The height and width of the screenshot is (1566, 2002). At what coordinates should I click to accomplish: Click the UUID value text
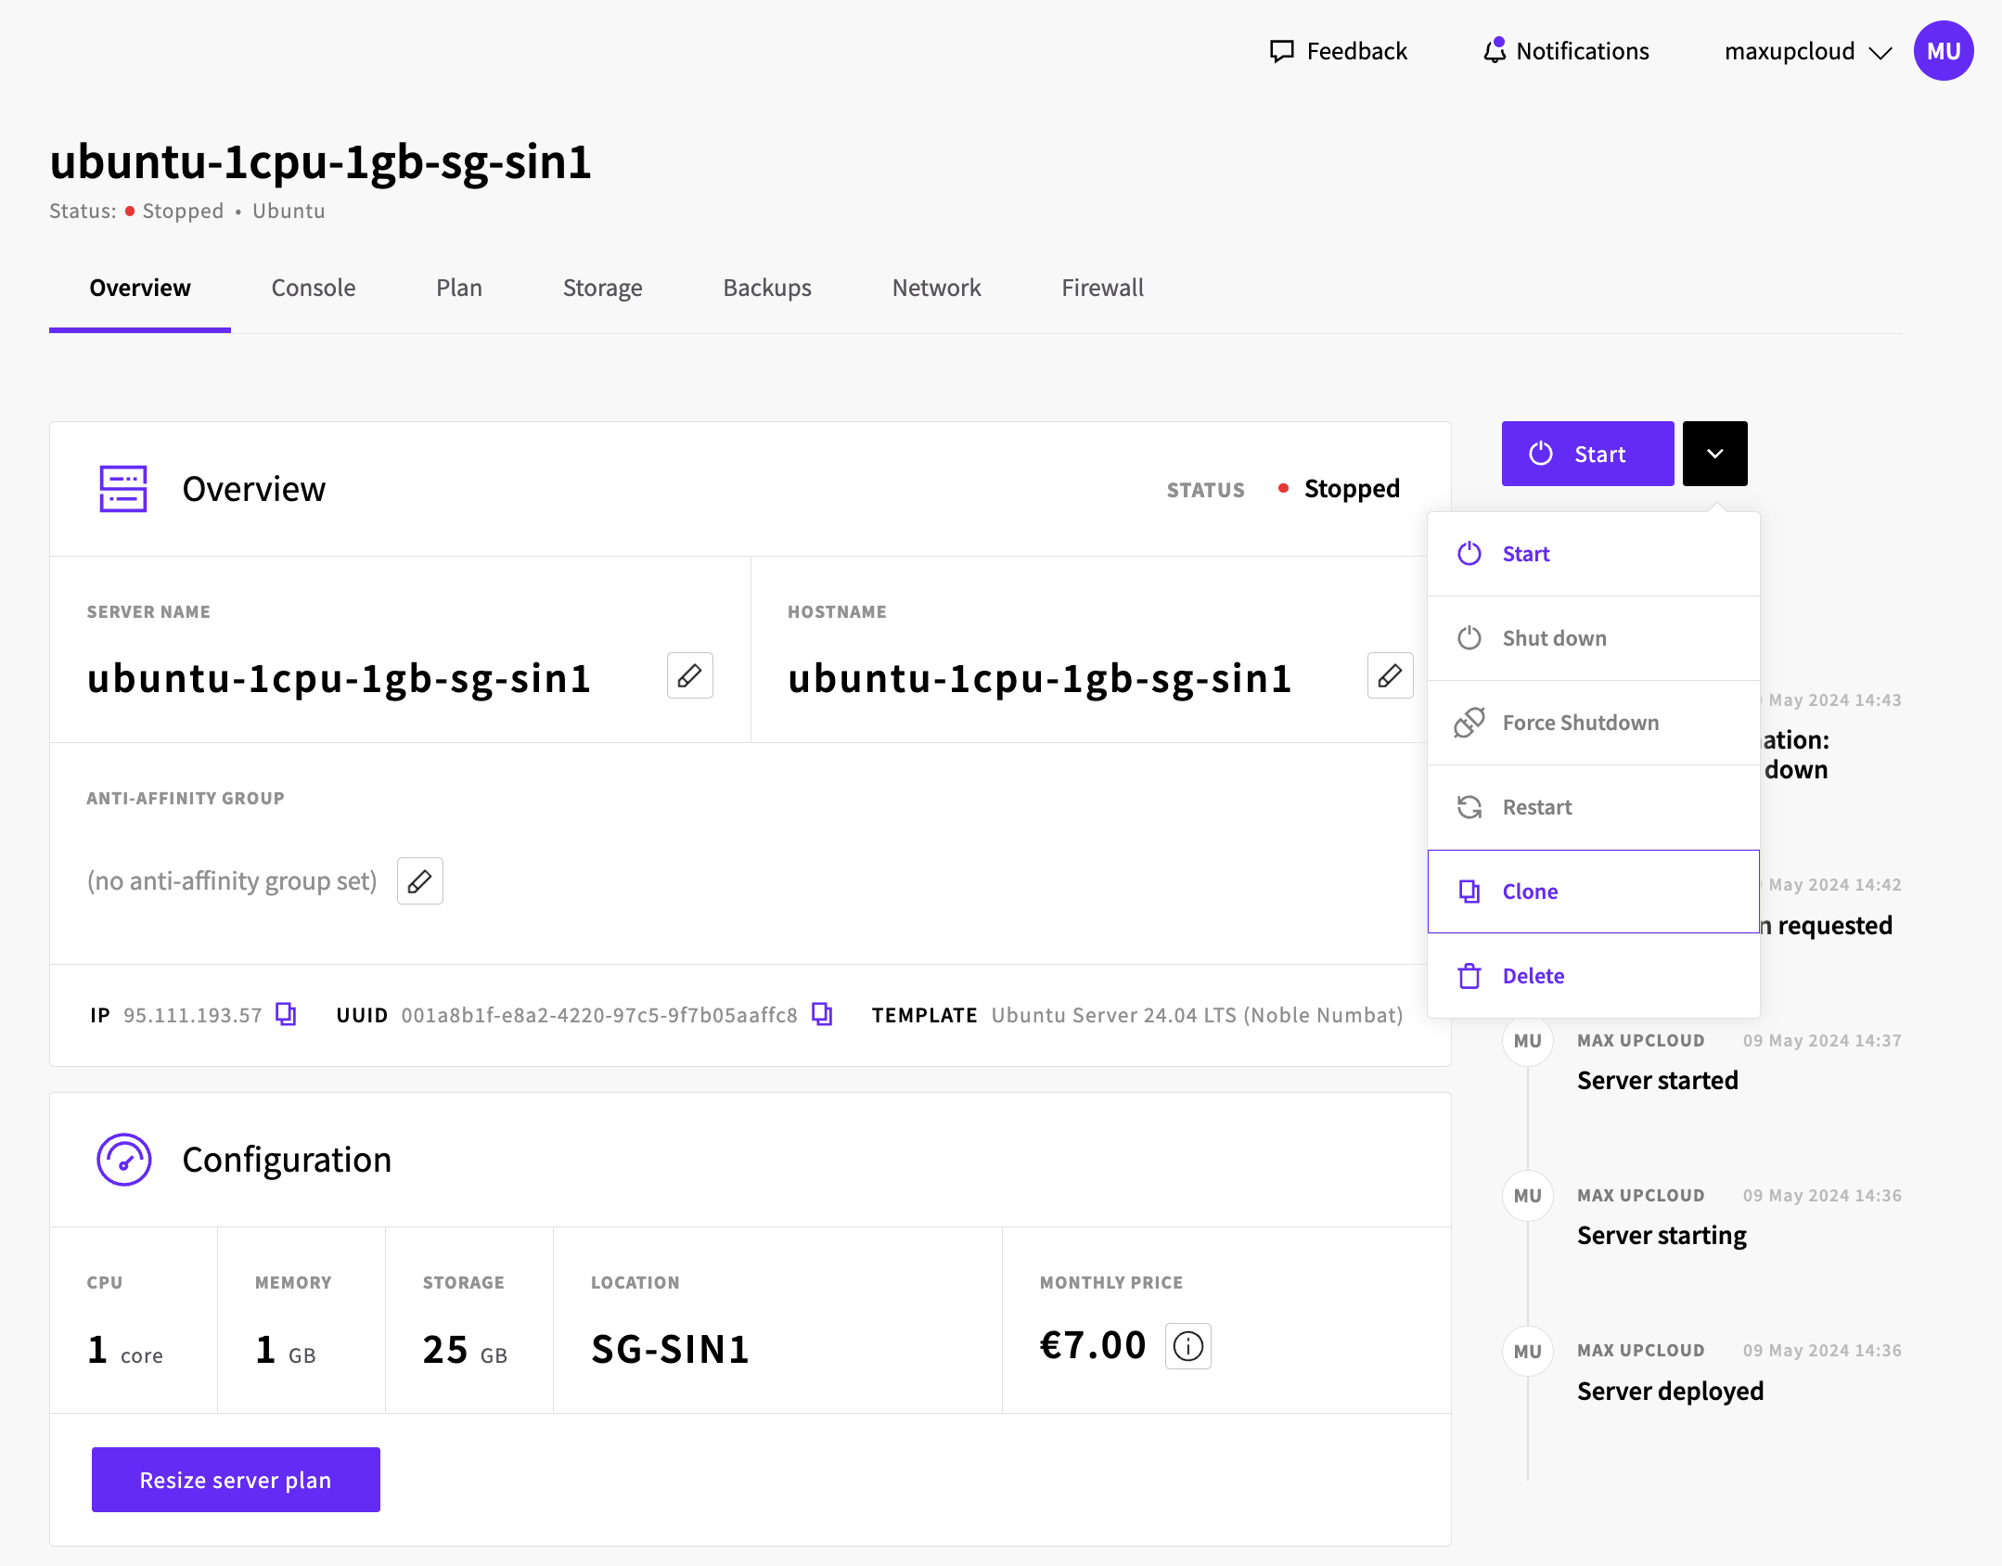point(599,1015)
